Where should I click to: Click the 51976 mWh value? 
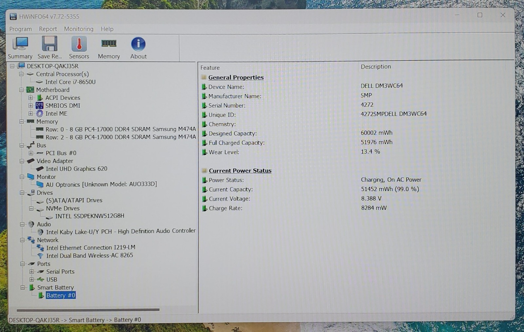376,142
